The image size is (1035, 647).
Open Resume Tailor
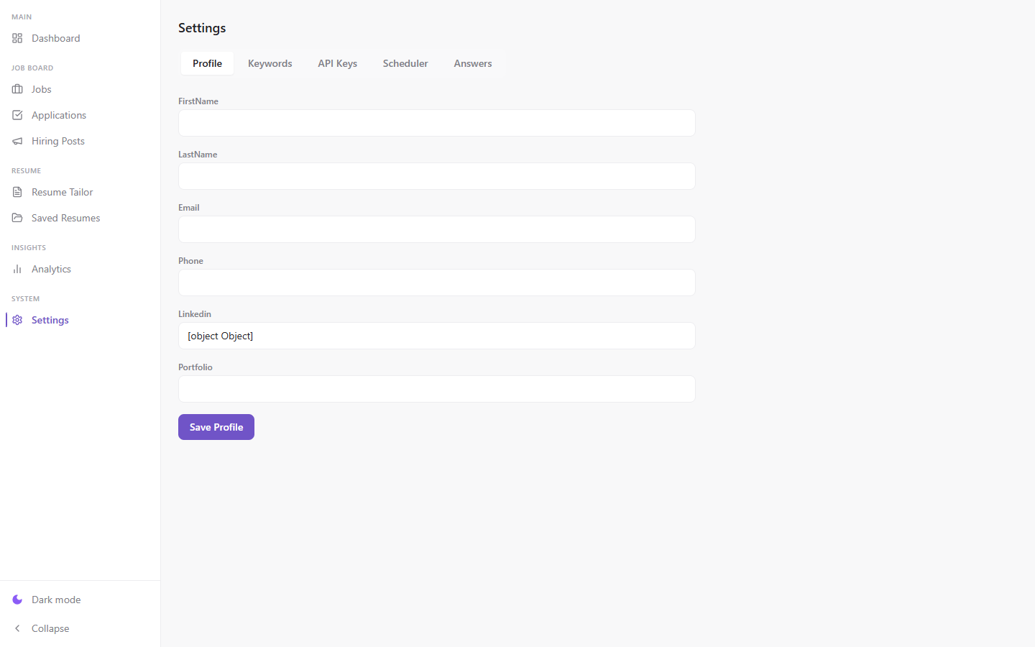(80, 192)
